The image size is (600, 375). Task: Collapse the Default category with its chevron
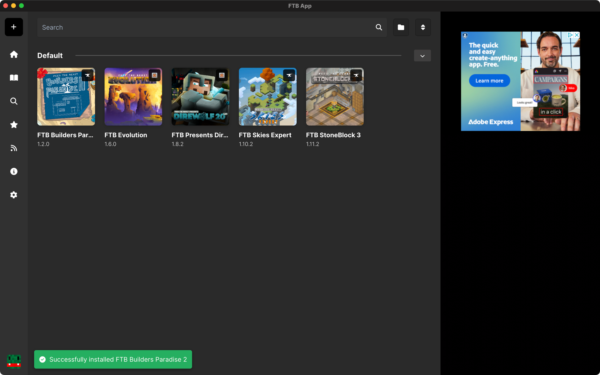coord(422,56)
